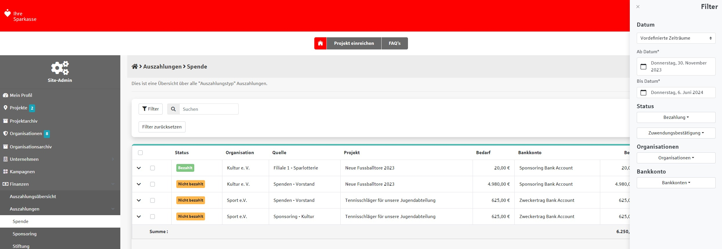This screenshot has width=722, height=249.
Task: Click the Site-Admin gears icon
Action: click(x=60, y=68)
